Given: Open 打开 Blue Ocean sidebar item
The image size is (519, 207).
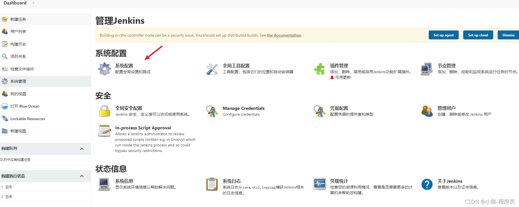Looking at the screenshot, I should 45,106.
